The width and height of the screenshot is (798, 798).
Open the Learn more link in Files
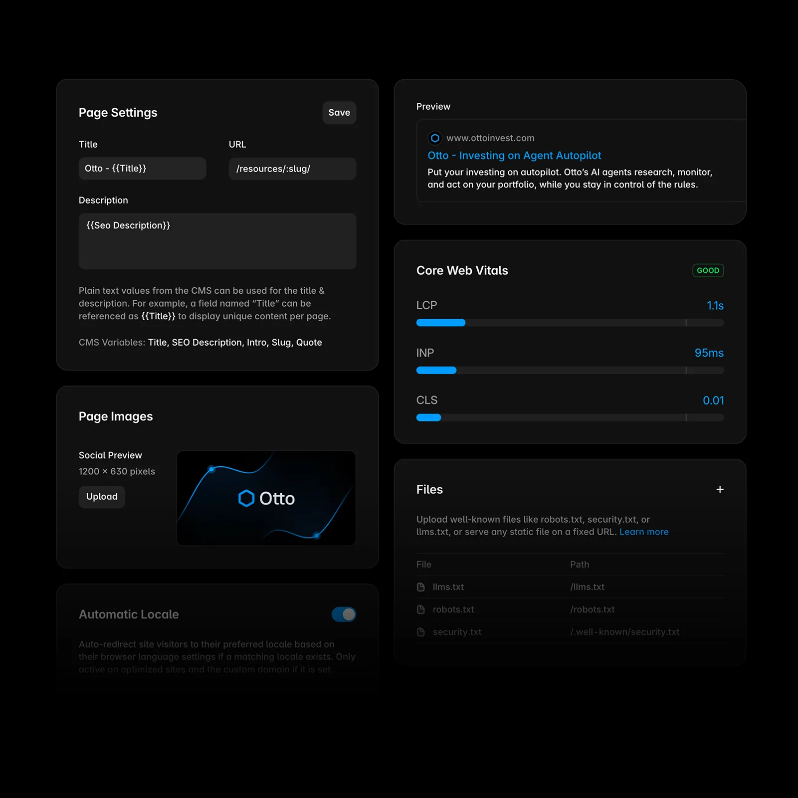point(644,532)
